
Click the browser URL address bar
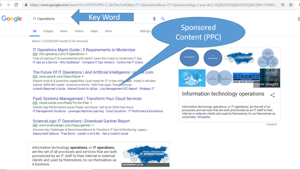[x=153, y=5]
